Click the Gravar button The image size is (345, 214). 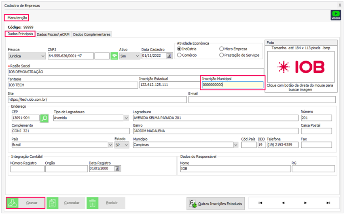[x=25, y=203]
